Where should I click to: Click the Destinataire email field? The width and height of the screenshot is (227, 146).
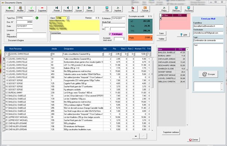pos(208,33)
